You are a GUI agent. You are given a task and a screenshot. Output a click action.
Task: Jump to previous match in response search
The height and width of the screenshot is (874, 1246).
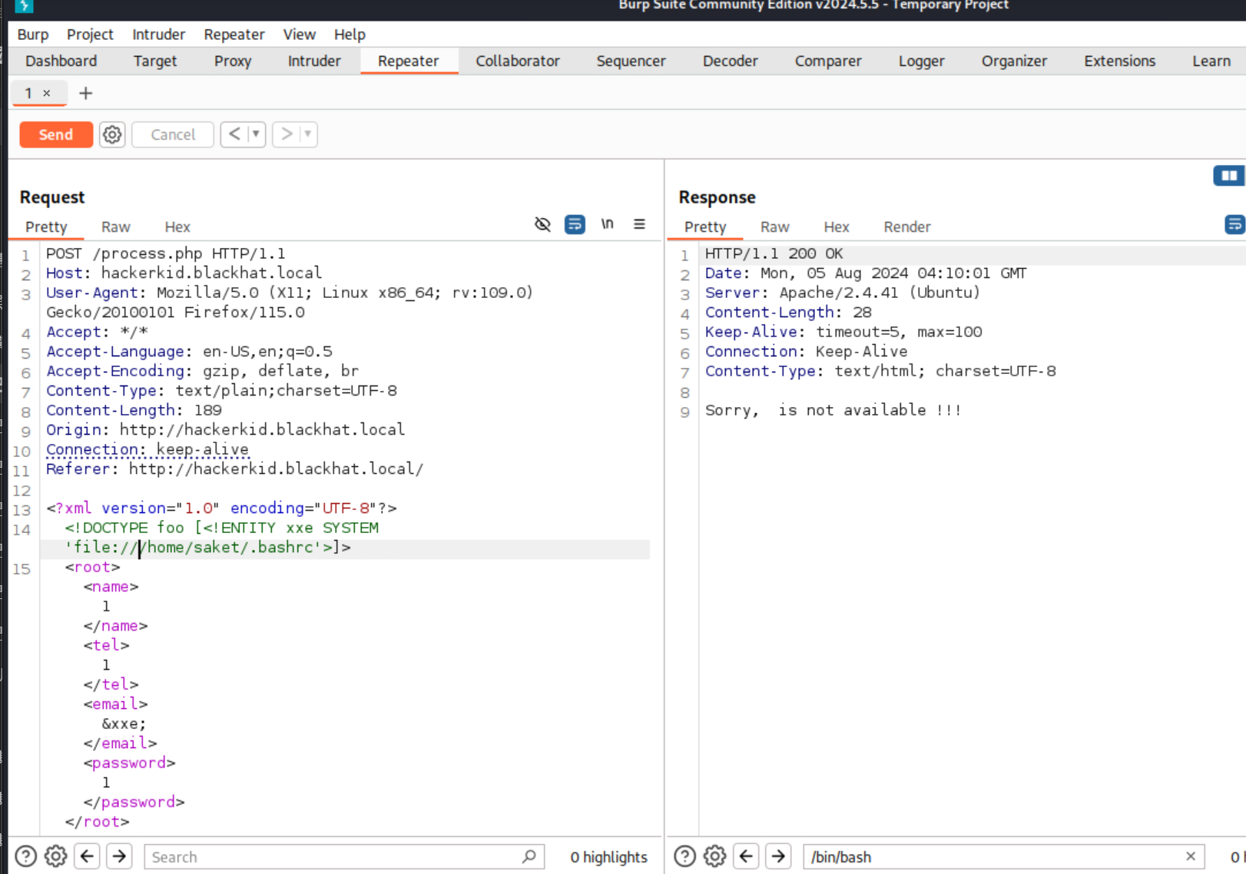pos(747,856)
